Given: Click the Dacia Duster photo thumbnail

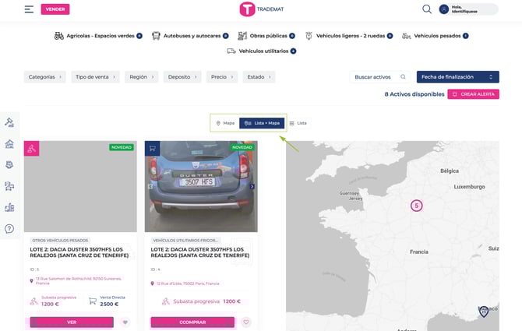Looking at the screenshot, I should (x=201, y=186).
